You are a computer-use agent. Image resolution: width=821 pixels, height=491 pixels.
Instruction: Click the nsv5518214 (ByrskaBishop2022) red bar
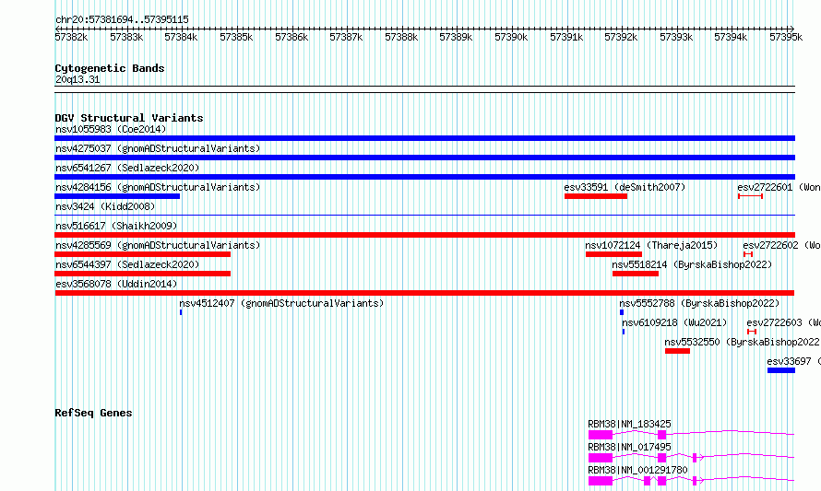636,274
